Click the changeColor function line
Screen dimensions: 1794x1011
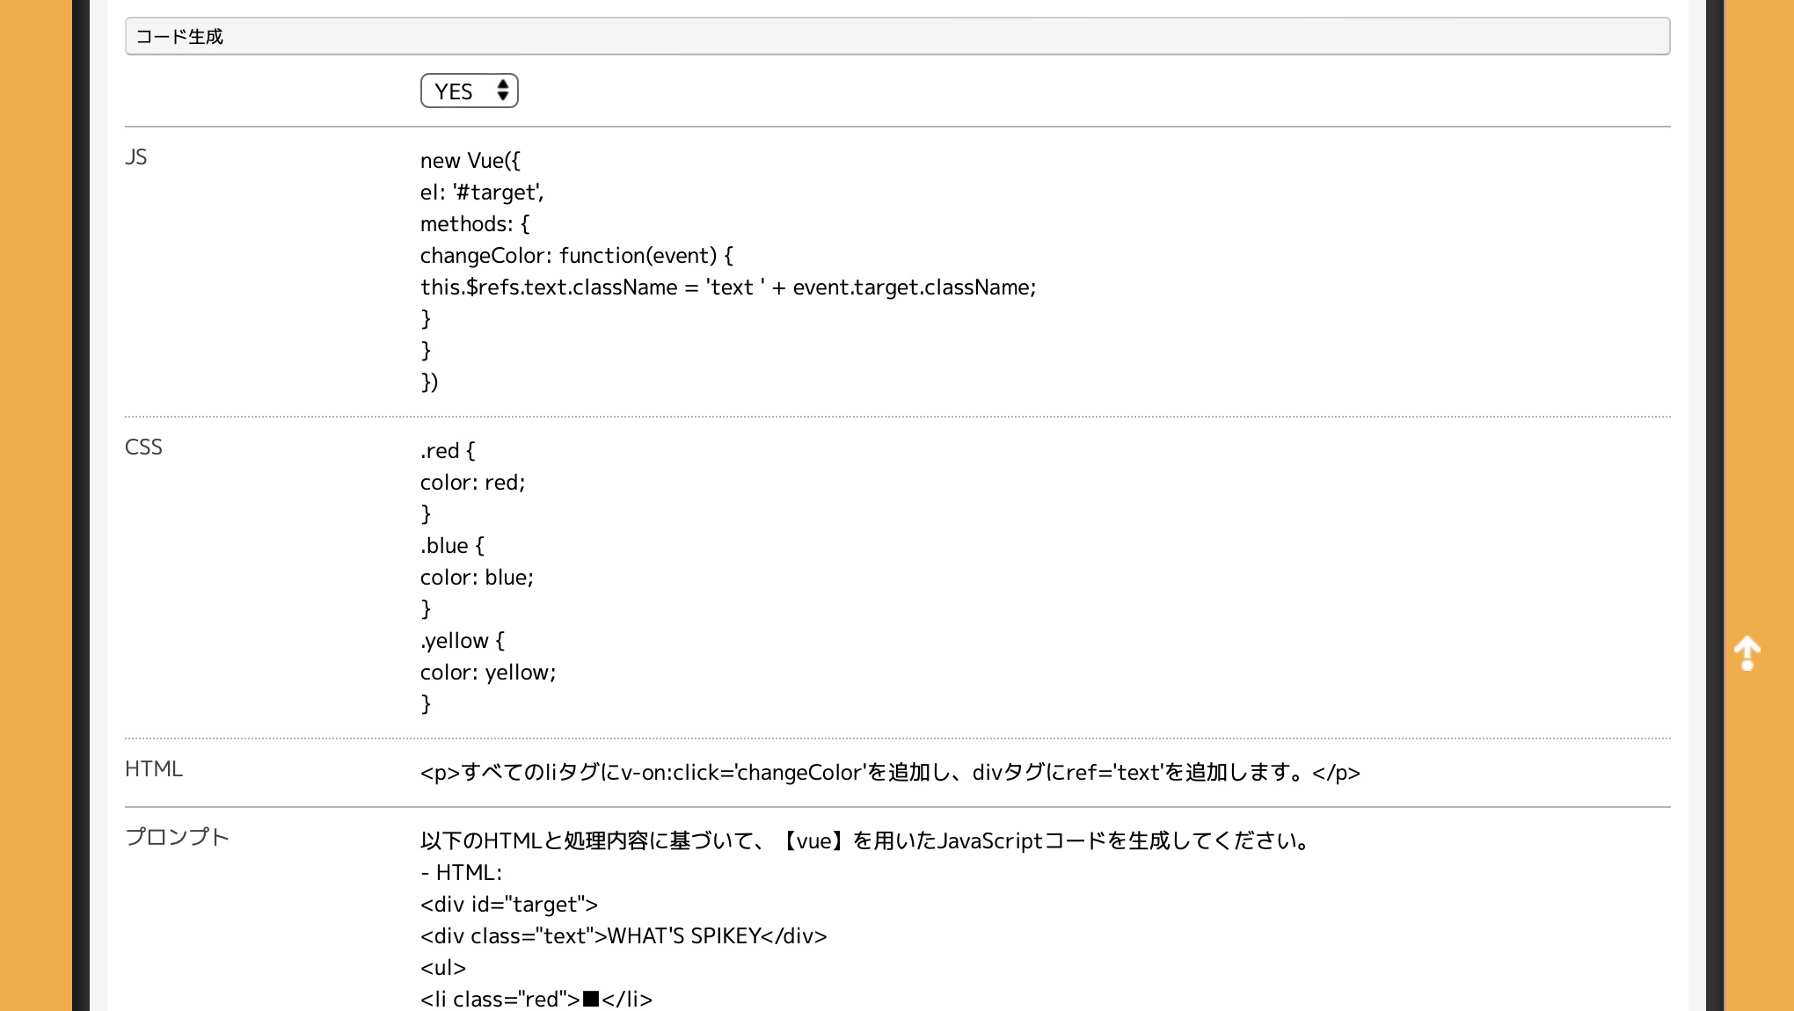(577, 256)
